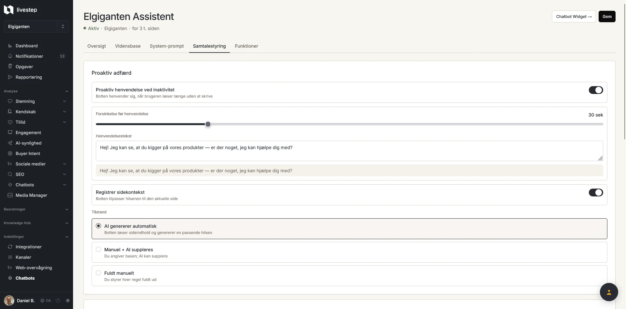Click the Kanaler list icon
The image size is (626, 309).
10,257
